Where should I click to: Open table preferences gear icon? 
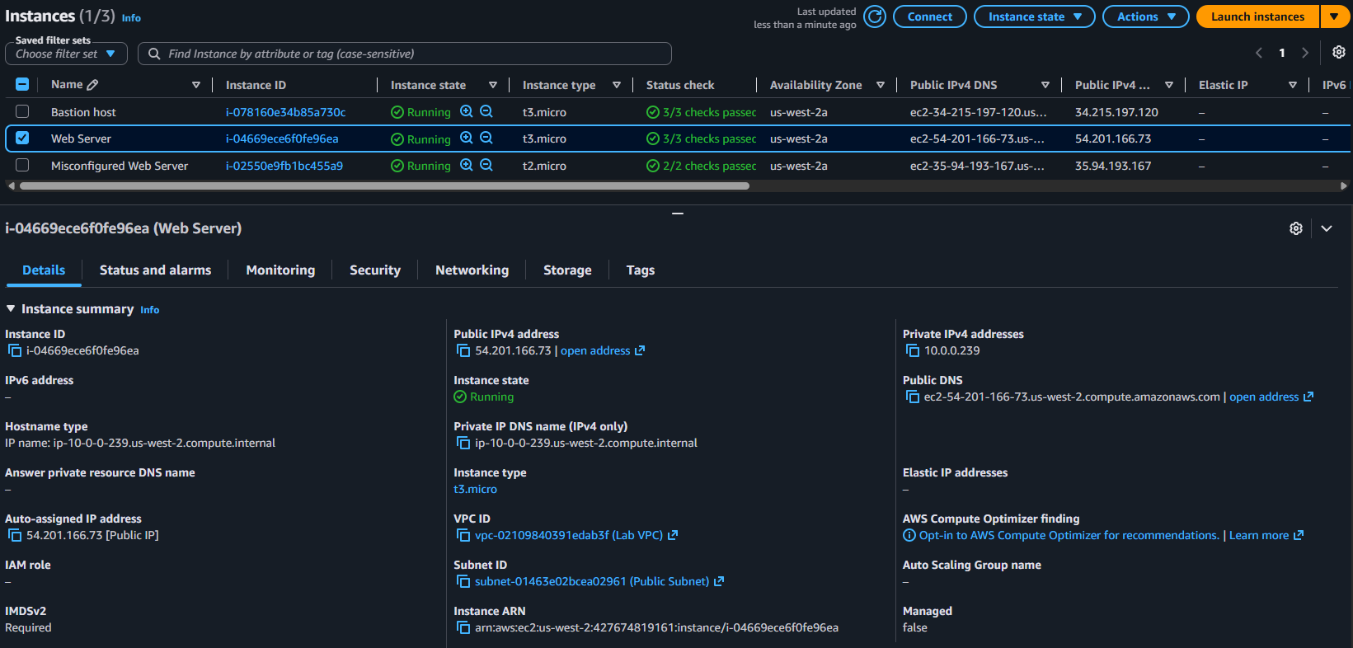[1339, 52]
